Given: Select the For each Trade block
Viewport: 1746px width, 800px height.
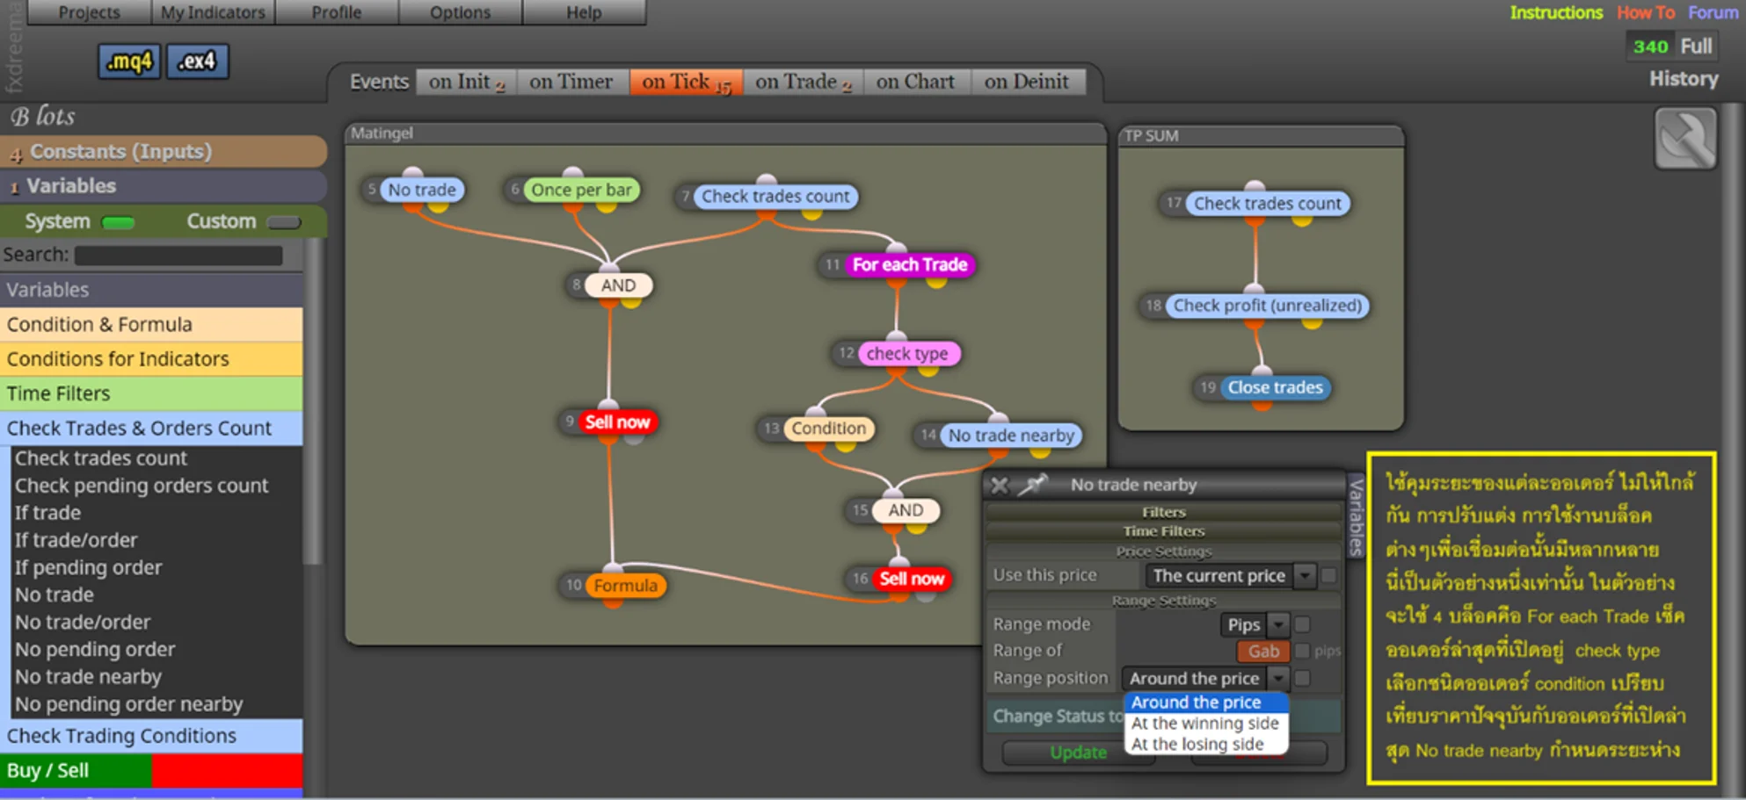Looking at the screenshot, I should coord(910,264).
